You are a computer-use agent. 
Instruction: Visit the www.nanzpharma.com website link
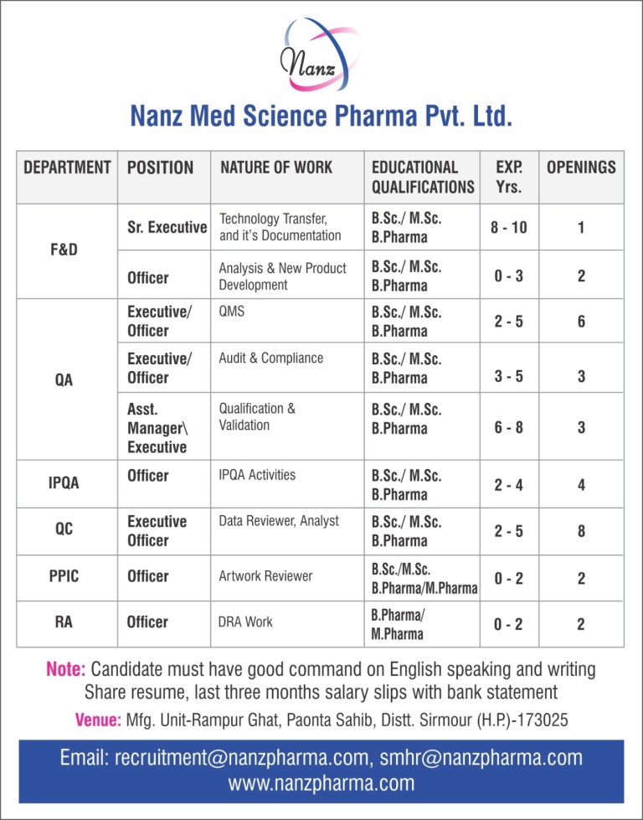321,783
